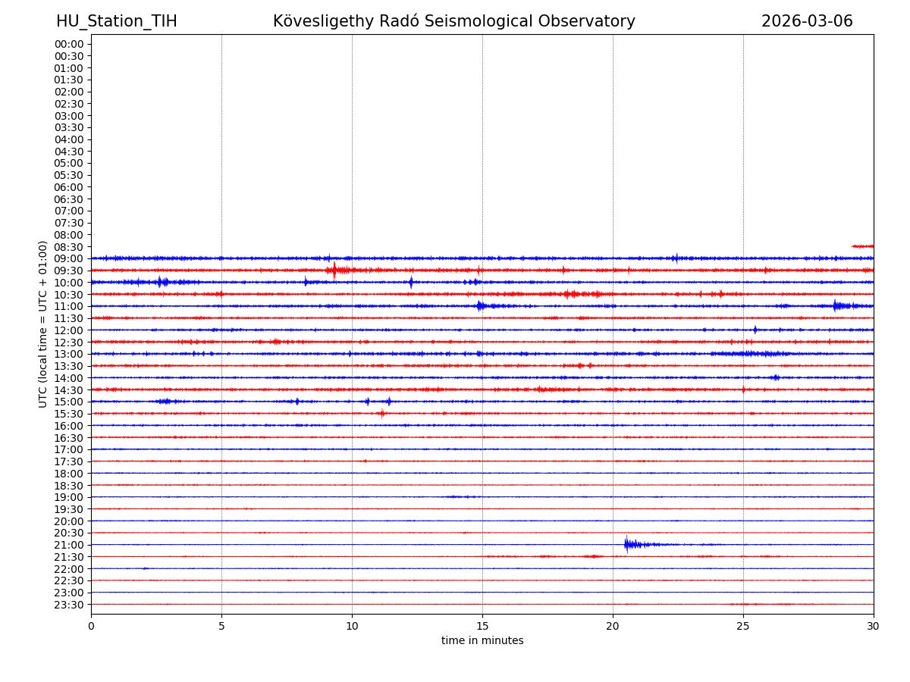Click the HU_Station_TIH station label

click(x=116, y=22)
